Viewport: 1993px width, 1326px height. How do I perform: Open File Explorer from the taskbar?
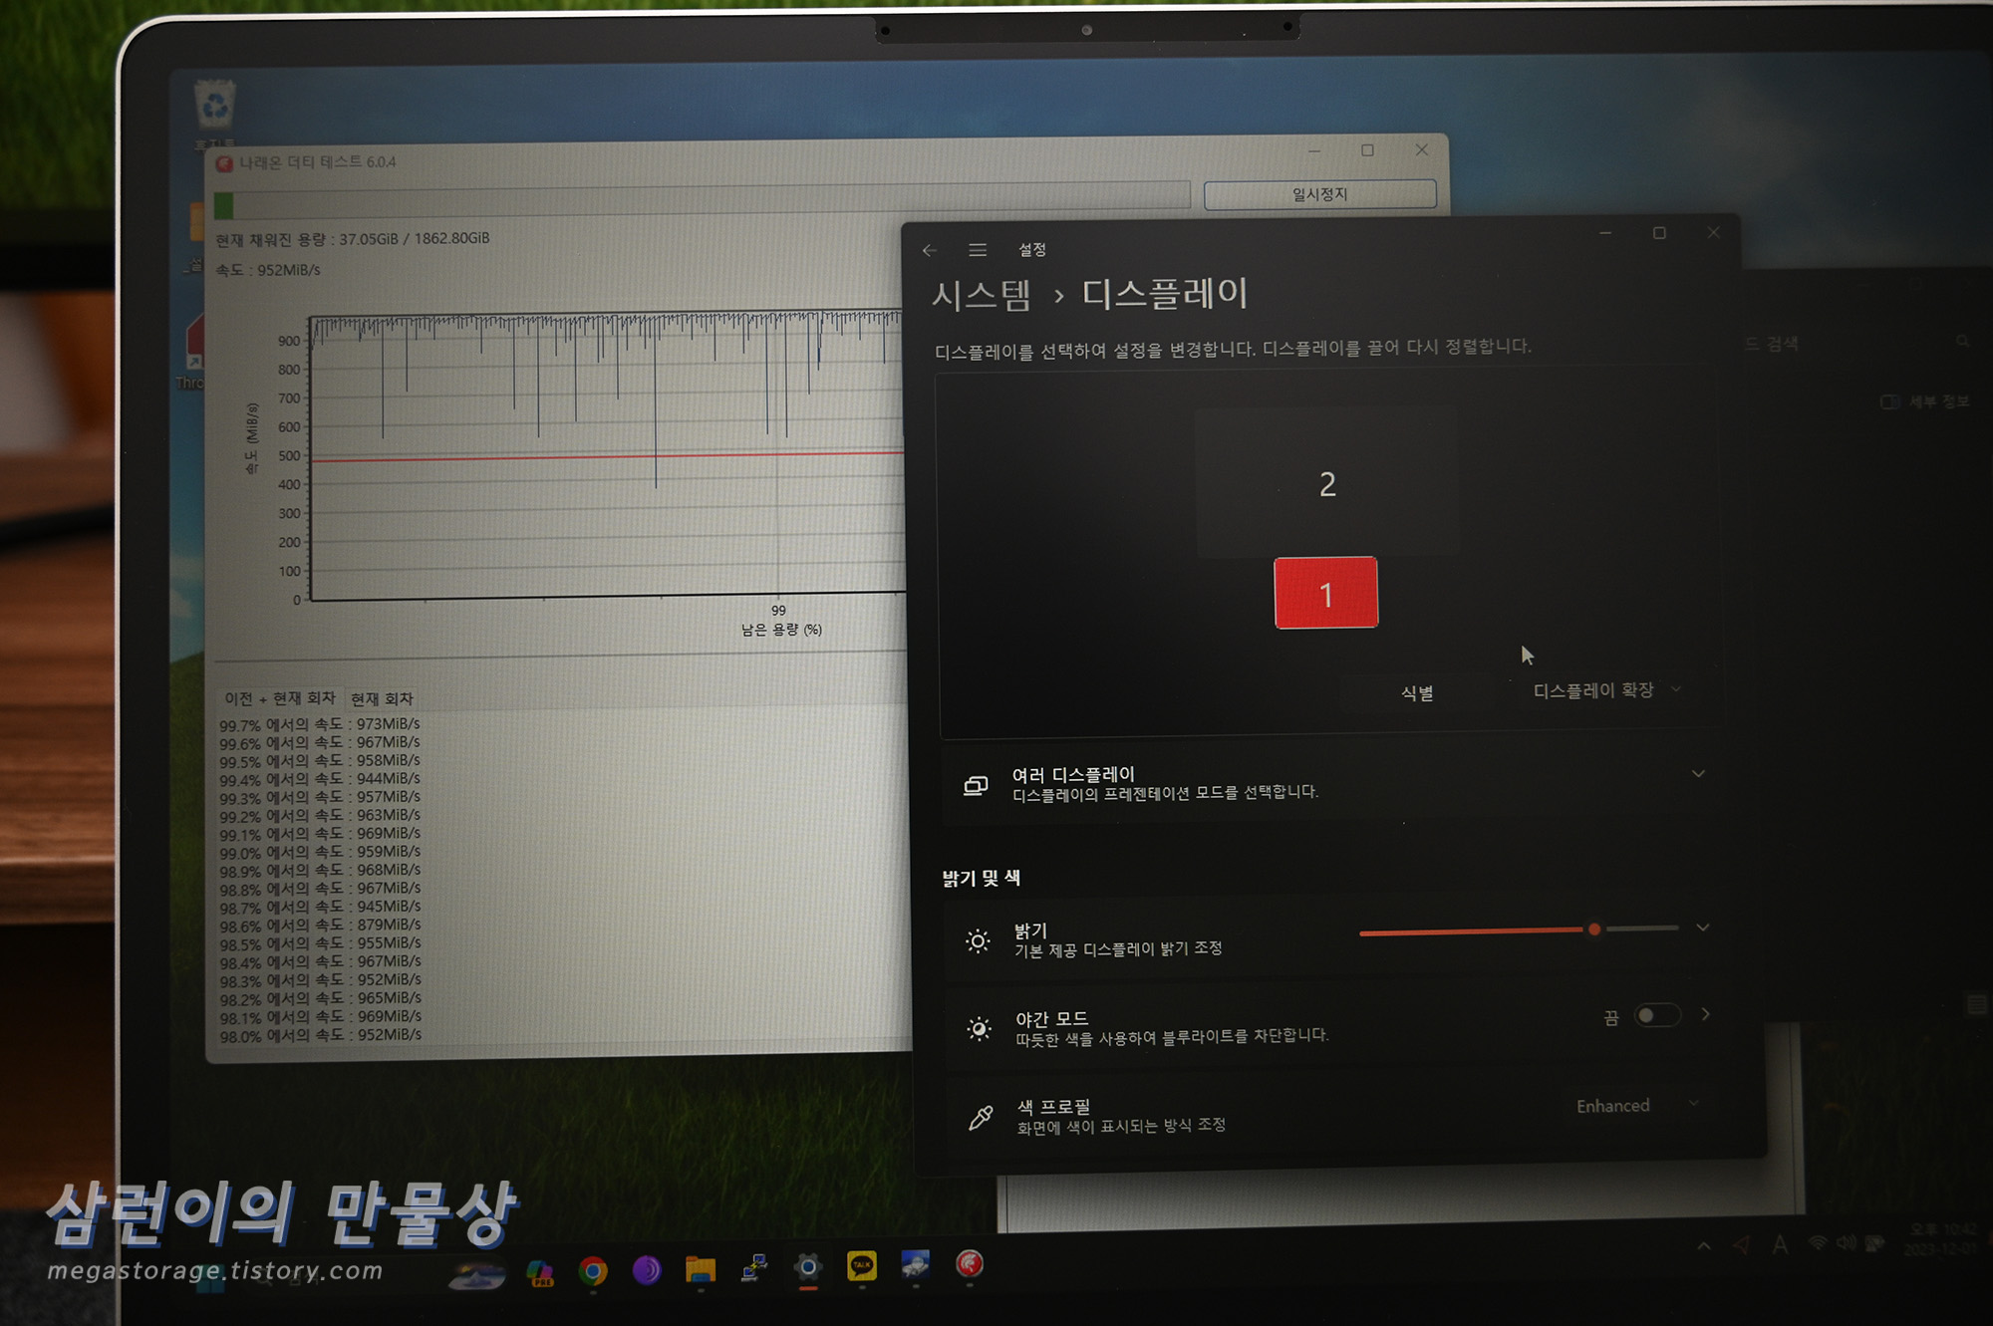click(701, 1269)
